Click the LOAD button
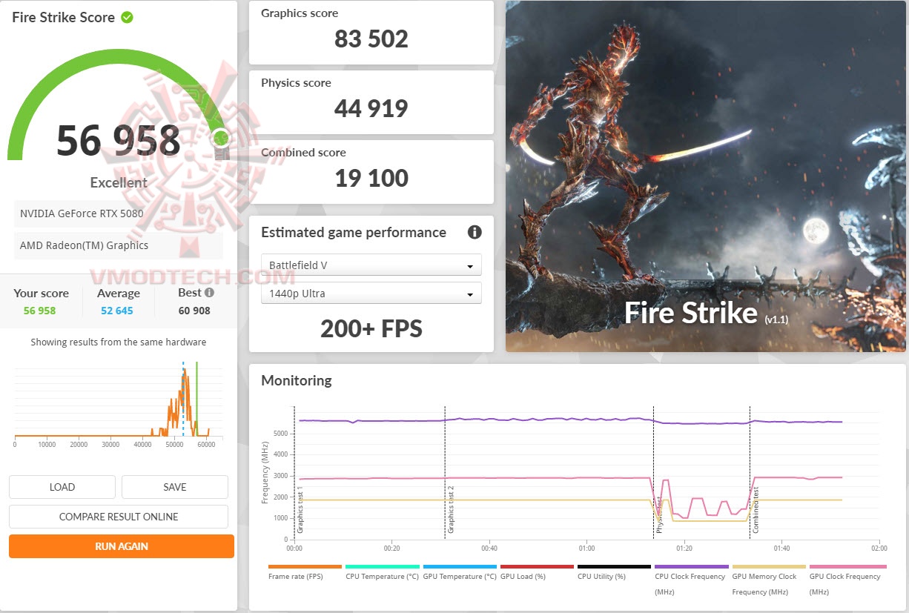The image size is (909, 613). click(x=62, y=487)
